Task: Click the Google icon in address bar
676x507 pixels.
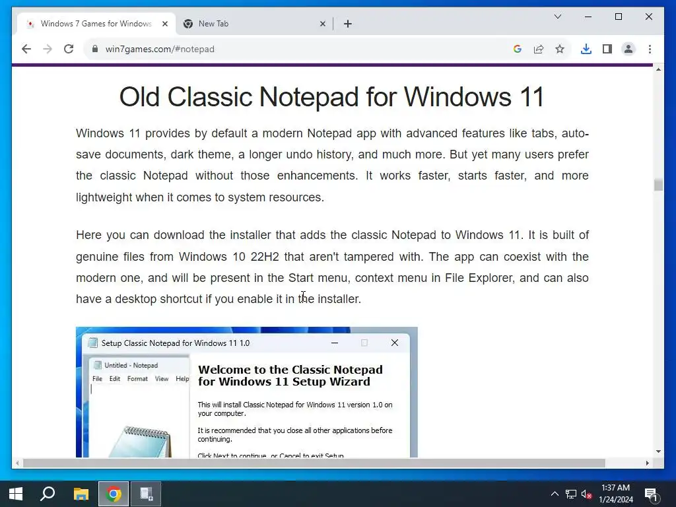Action: (518, 49)
